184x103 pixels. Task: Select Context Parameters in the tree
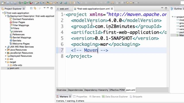(x=23, y=19)
